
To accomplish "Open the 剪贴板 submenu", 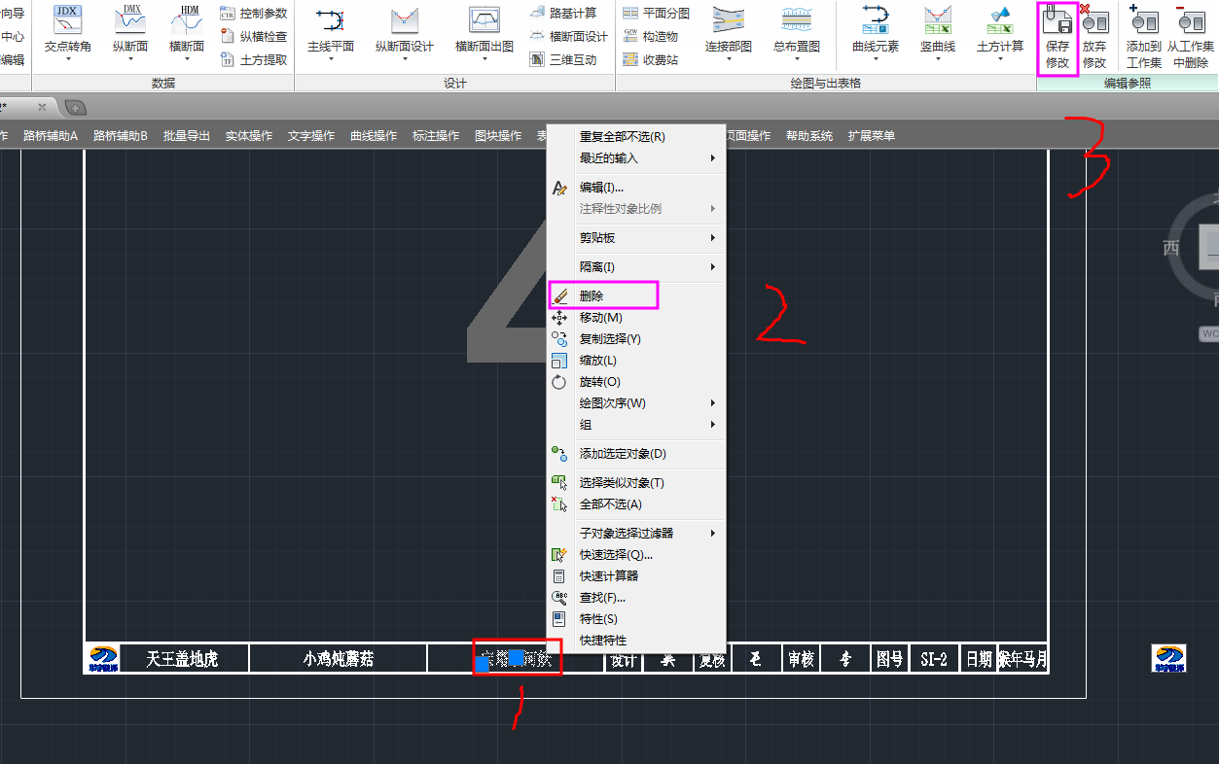I will coord(636,238).
